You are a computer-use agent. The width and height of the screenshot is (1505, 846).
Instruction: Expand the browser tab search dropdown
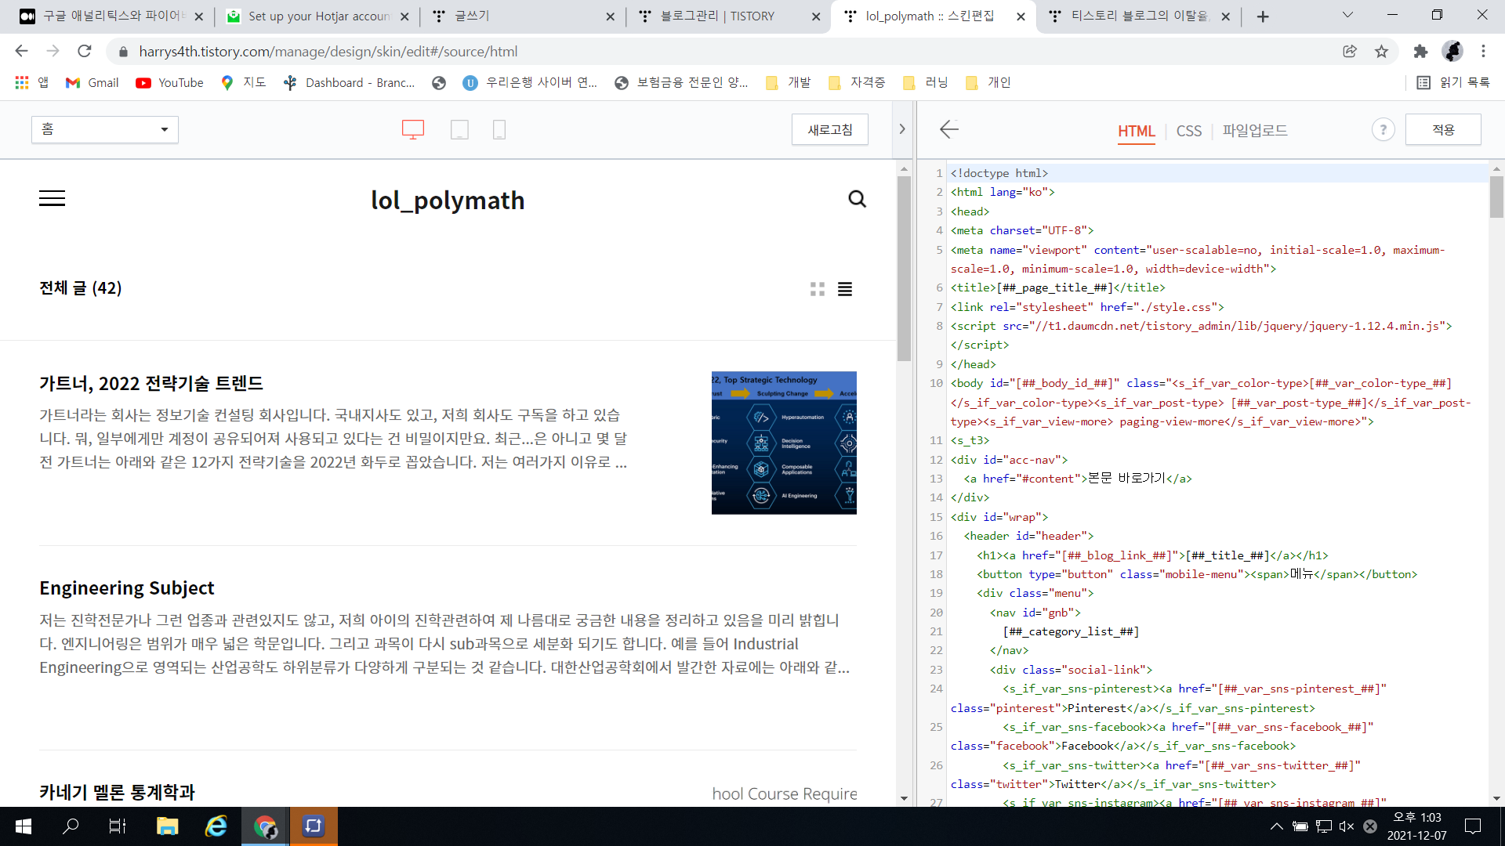(x=1347, y=16)
